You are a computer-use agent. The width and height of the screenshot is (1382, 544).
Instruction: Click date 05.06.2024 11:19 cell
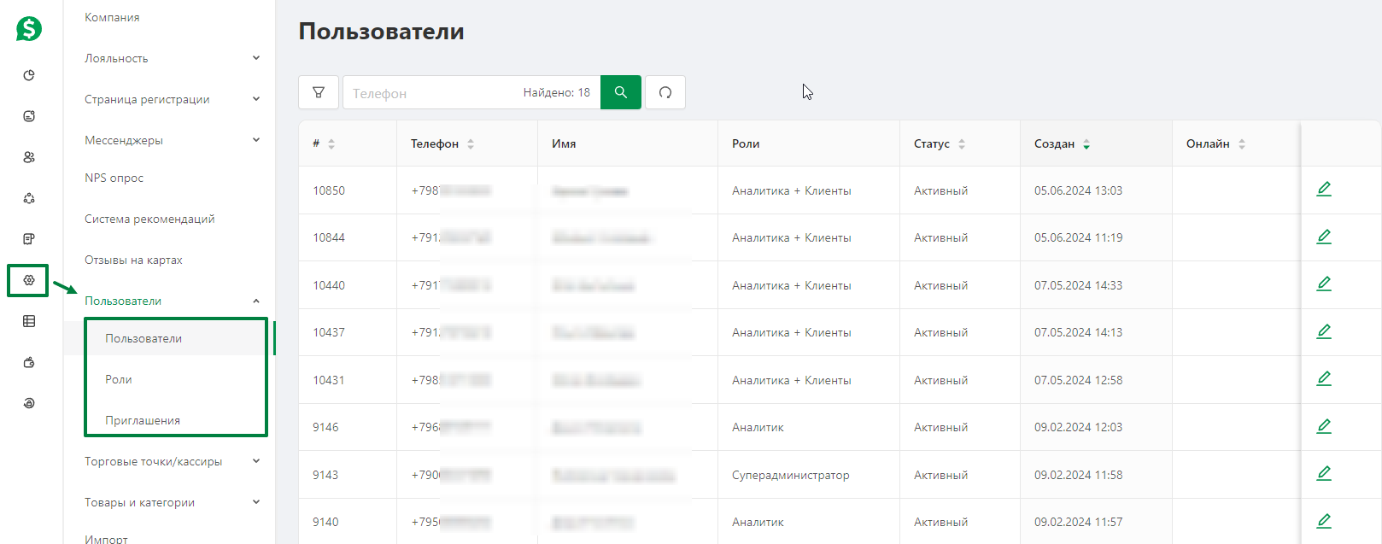click(1078, 237)
